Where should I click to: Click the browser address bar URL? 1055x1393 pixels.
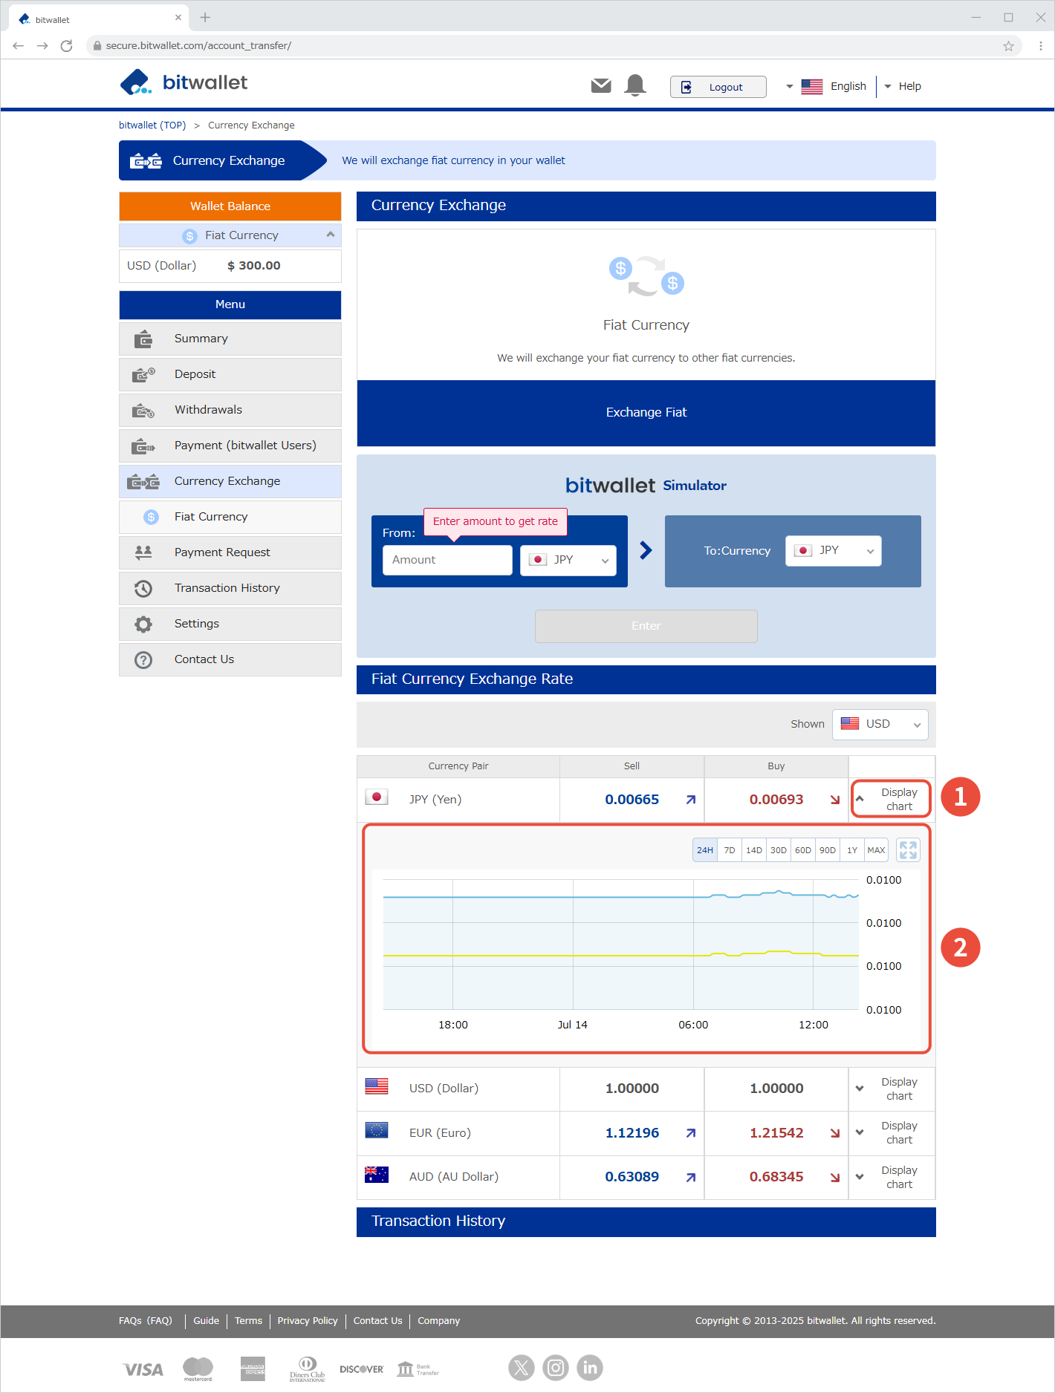pyautogui.click(x=198, y=46)
